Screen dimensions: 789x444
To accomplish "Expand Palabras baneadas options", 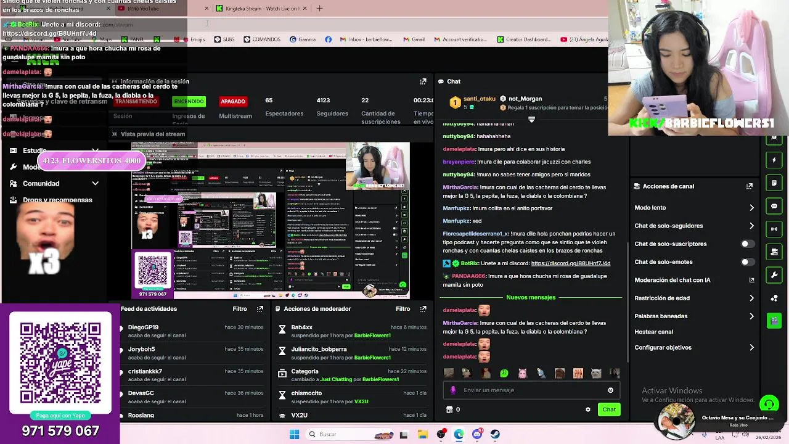I will [751, 316].
